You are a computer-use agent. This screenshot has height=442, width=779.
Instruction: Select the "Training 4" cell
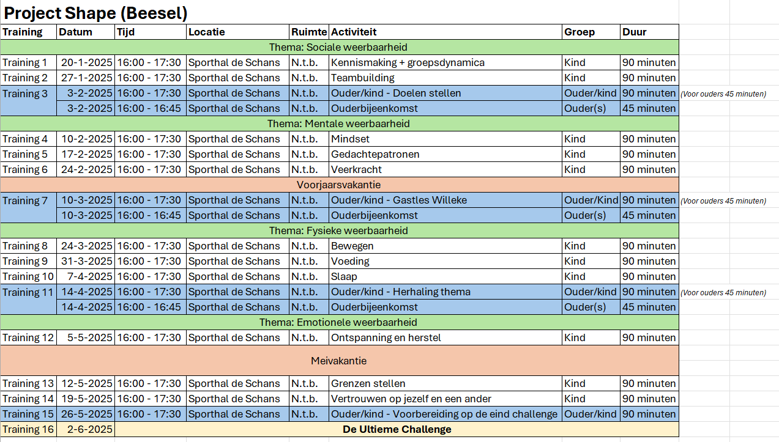(29, 139)
